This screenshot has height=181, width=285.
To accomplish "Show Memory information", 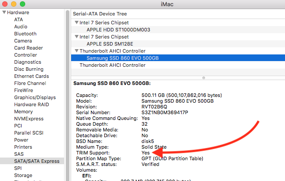I will coord(23,112).
